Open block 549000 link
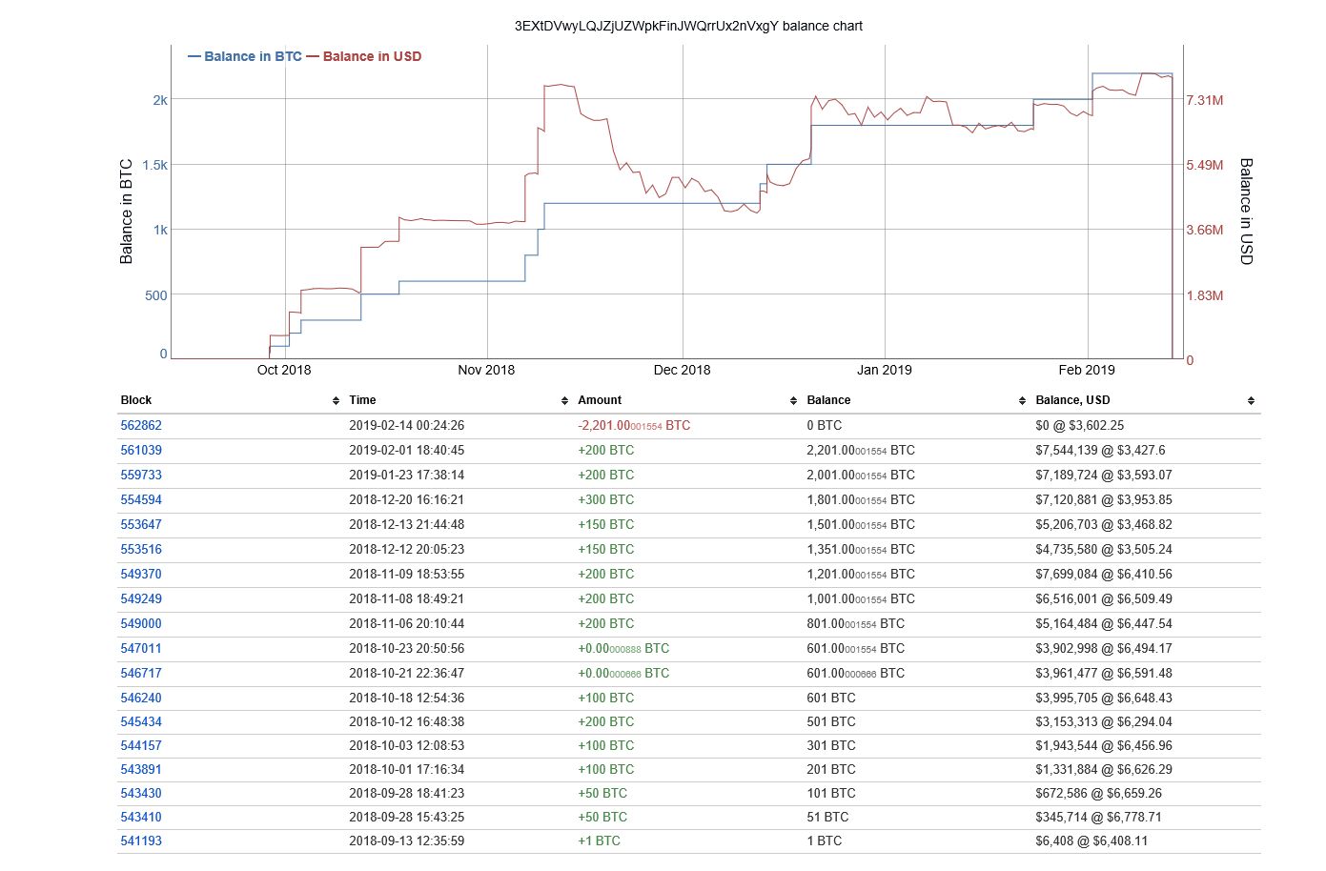1326x871 pixels. click(141, 623)
